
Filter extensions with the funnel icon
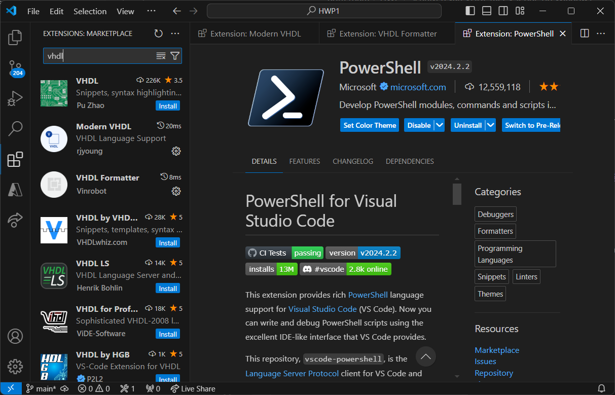pos(175,56)
